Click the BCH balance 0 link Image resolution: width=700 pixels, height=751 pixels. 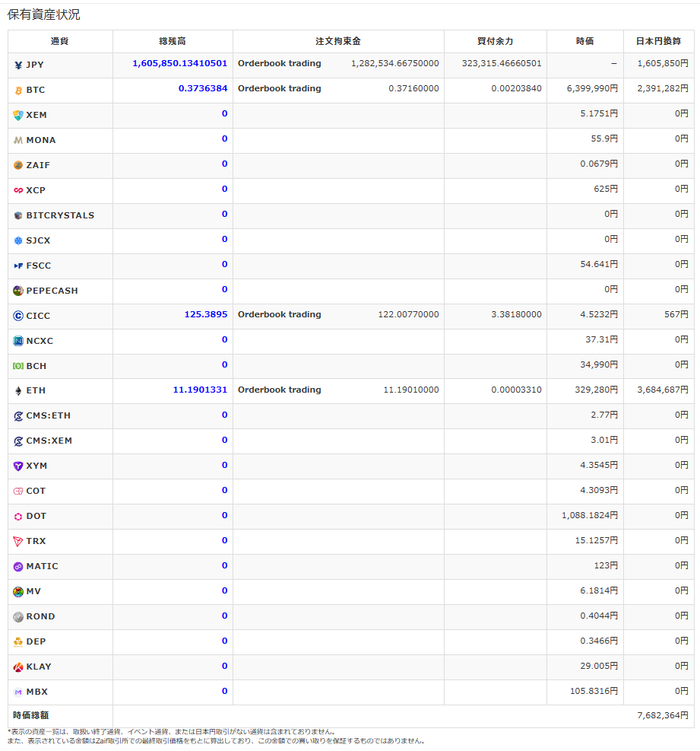tap(224, 364)
